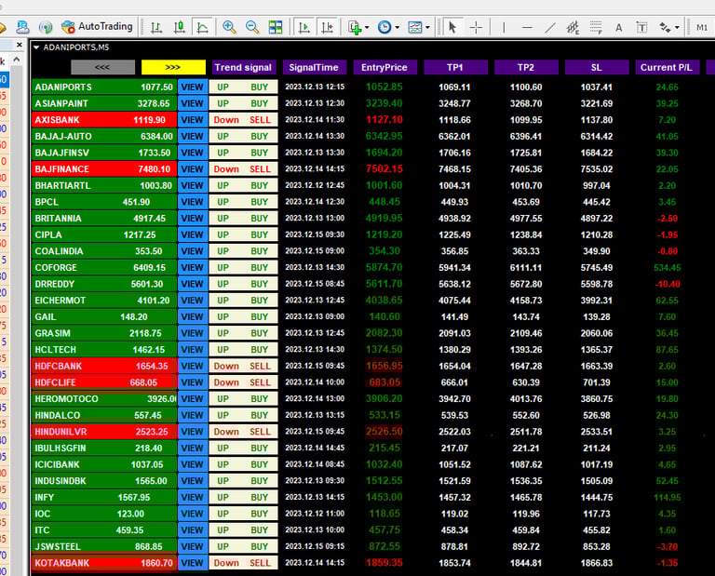715x576 pixels.
Task: Click the Current P/L column header
Action: coord(668,67)
